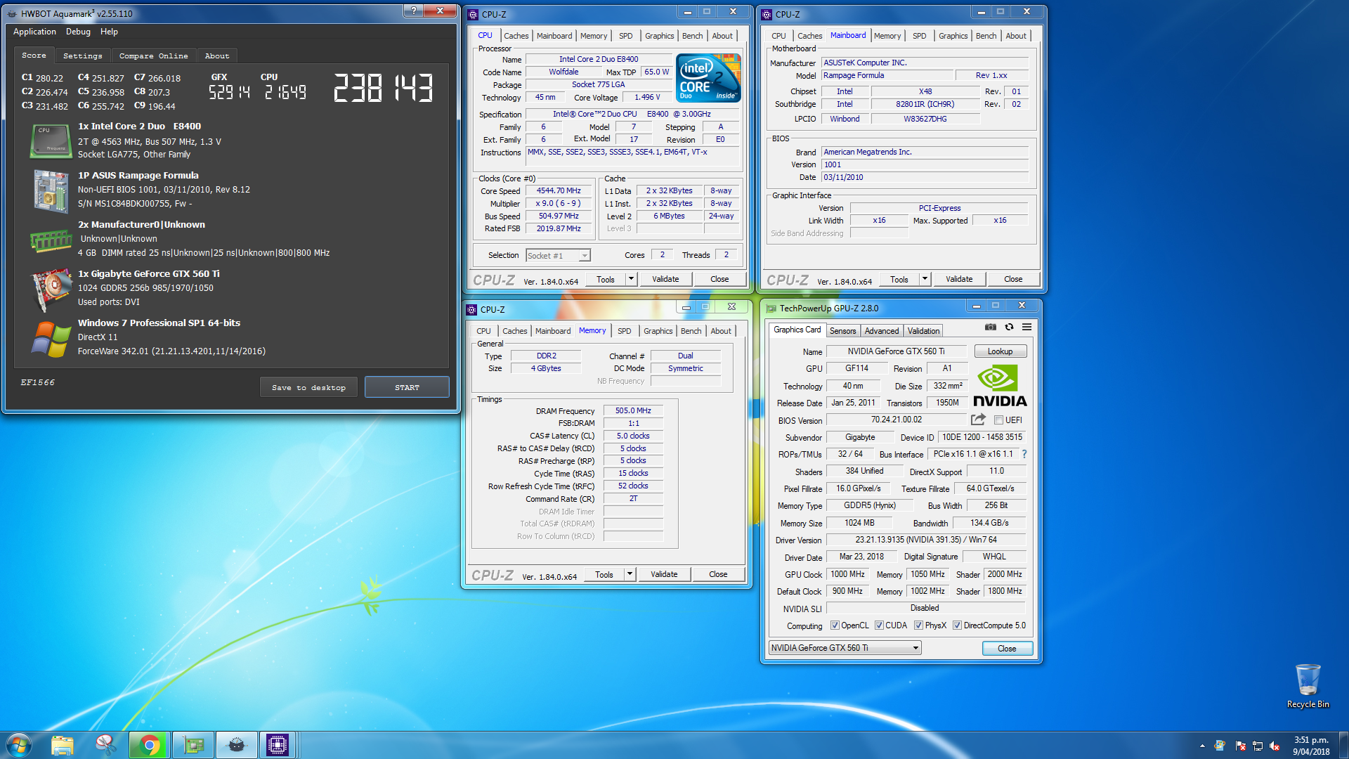The image size is (1349, 759).
Task: Expand Tools dropdown arrow in Memory tab window
Action: 630,574
